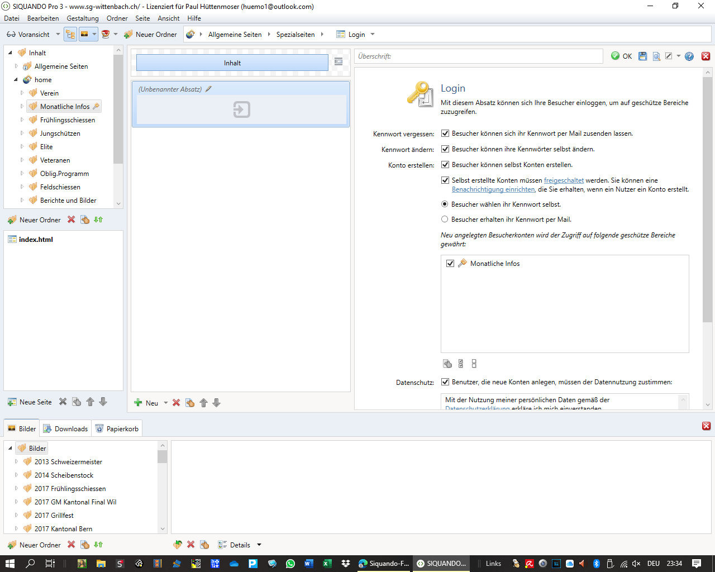Toggle the Konto erstellen checkbox
This screenshot has height=572, width=715.
445,165
